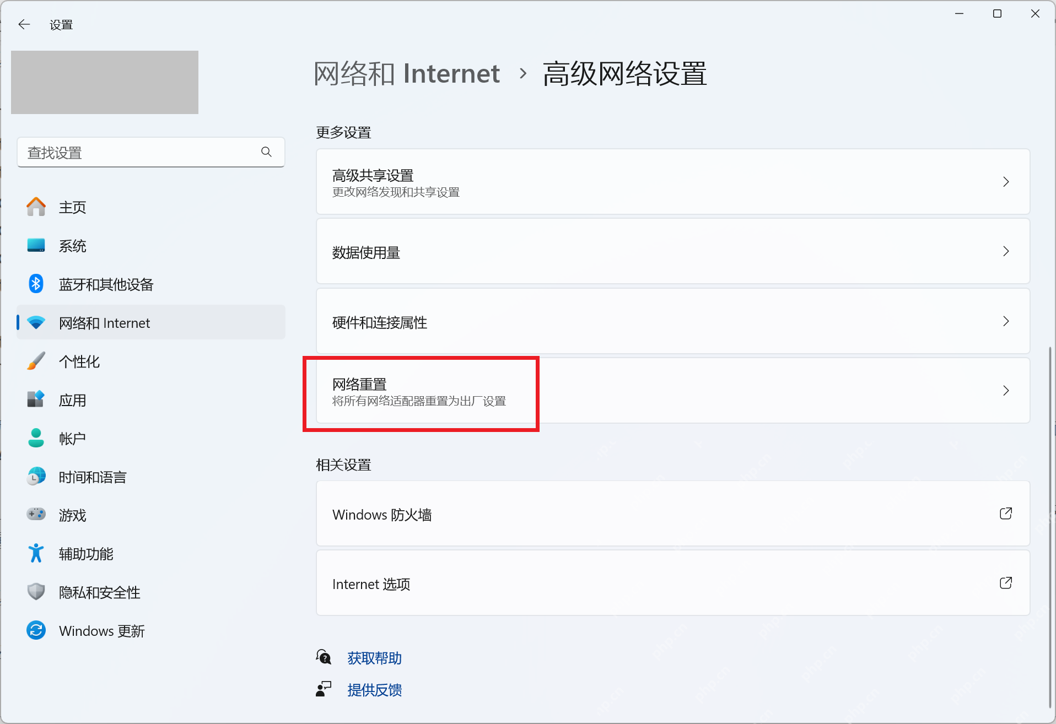Click the System monitor icon
The height and width of the screenshot is (724, 1056).
36,245
